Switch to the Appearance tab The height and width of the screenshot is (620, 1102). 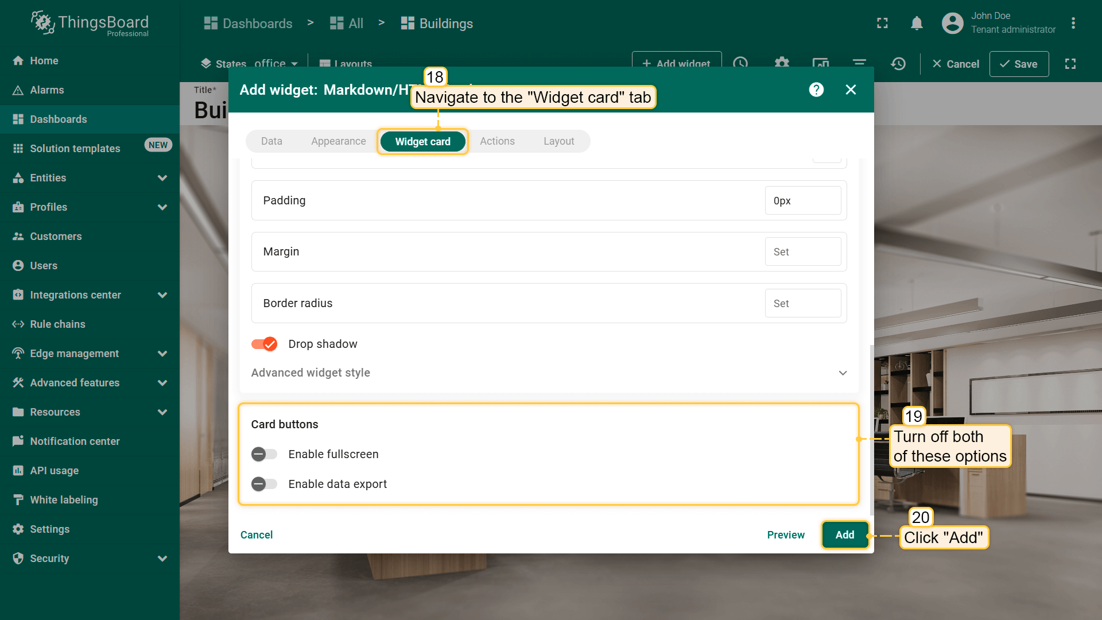(x=338, y=141)
